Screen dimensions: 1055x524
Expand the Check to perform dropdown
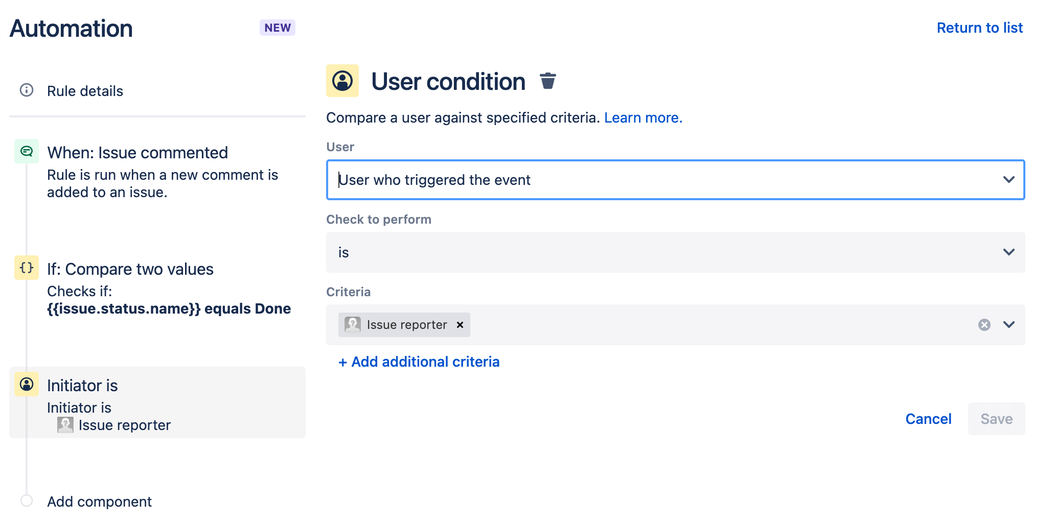click(1008, 252)
